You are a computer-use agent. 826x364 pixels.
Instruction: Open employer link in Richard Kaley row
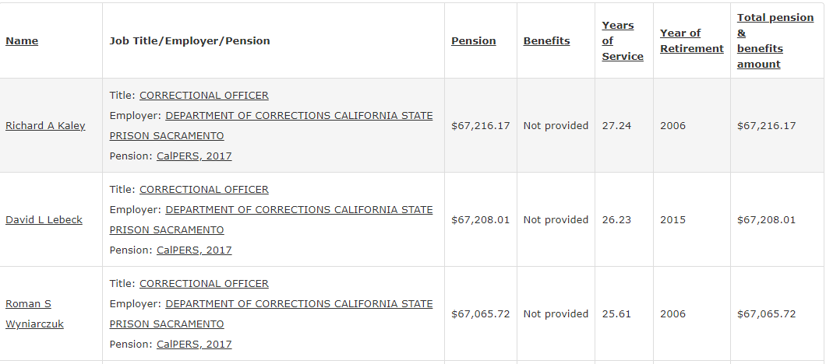click(x=270, y=126)
